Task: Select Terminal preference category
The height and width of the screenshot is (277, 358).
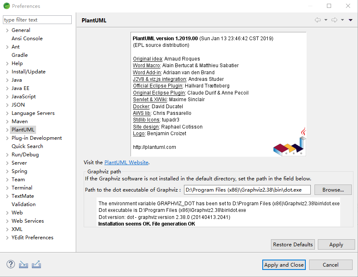Action: point(22,187)
